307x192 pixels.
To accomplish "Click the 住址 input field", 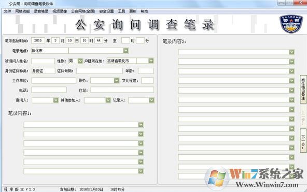I will (x=122, y=90).
